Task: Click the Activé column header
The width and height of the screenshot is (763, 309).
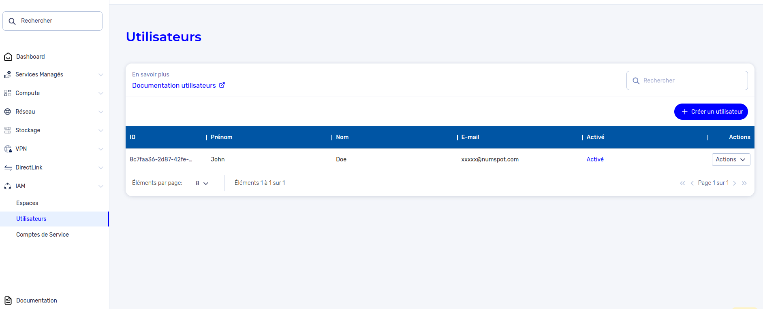Action: [x=596, y=137]
